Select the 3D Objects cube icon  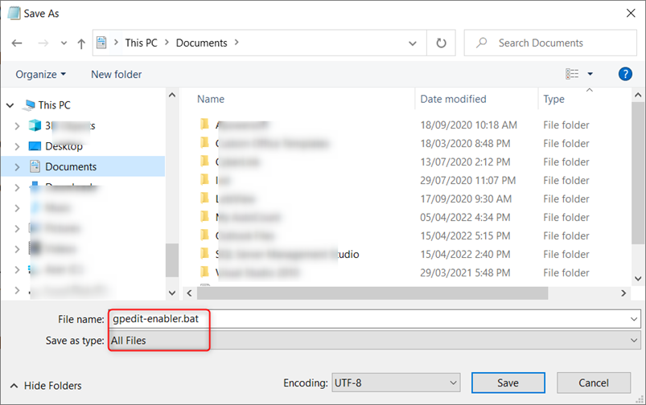click(x=35, y=125)
